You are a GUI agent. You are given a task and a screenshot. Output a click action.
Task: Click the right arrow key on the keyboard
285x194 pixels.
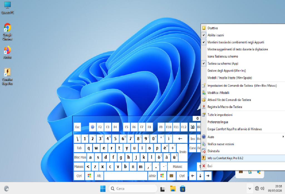coord(208,176)
